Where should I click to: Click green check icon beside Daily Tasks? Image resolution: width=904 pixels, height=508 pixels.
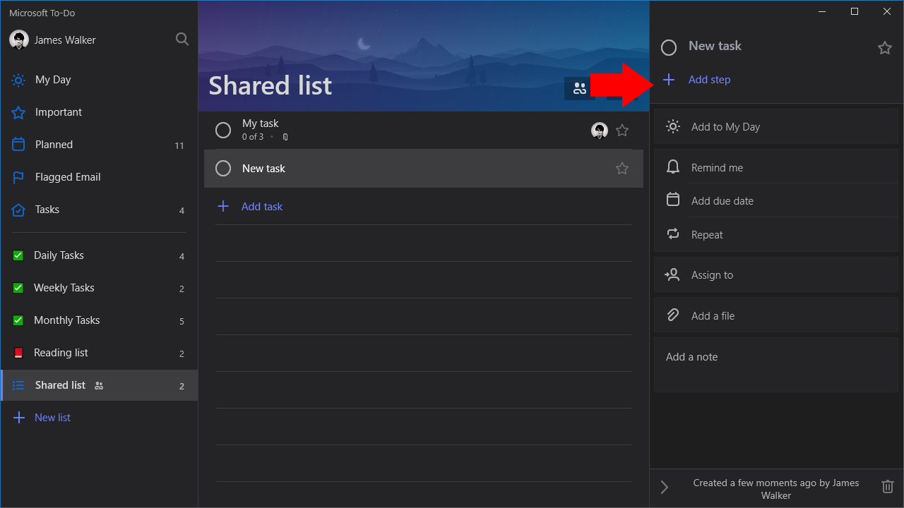pos(18,255)
